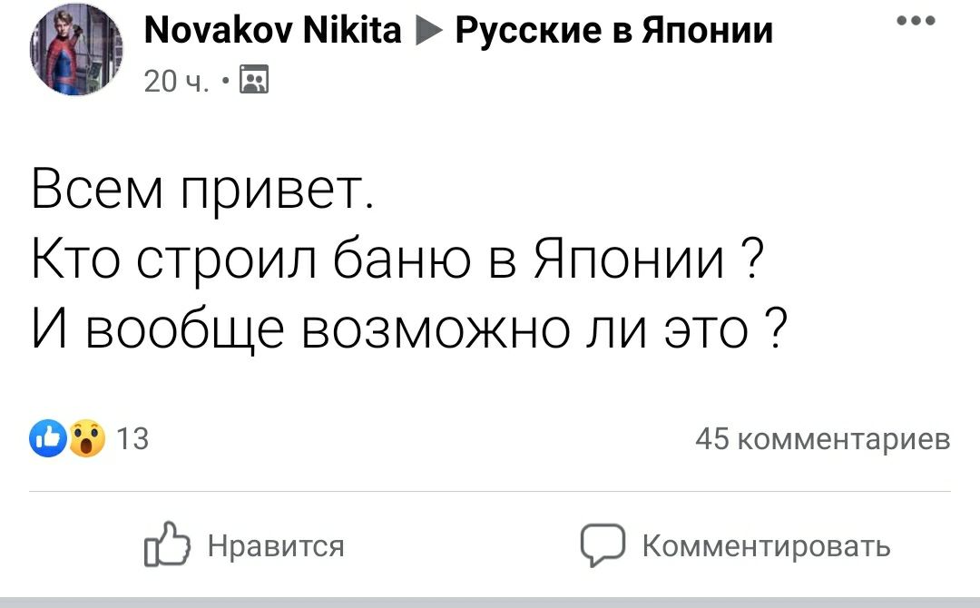This screenshot has width=980, height=608.
Task: Open the 45 комментариев link
Action: pos(823,441)
